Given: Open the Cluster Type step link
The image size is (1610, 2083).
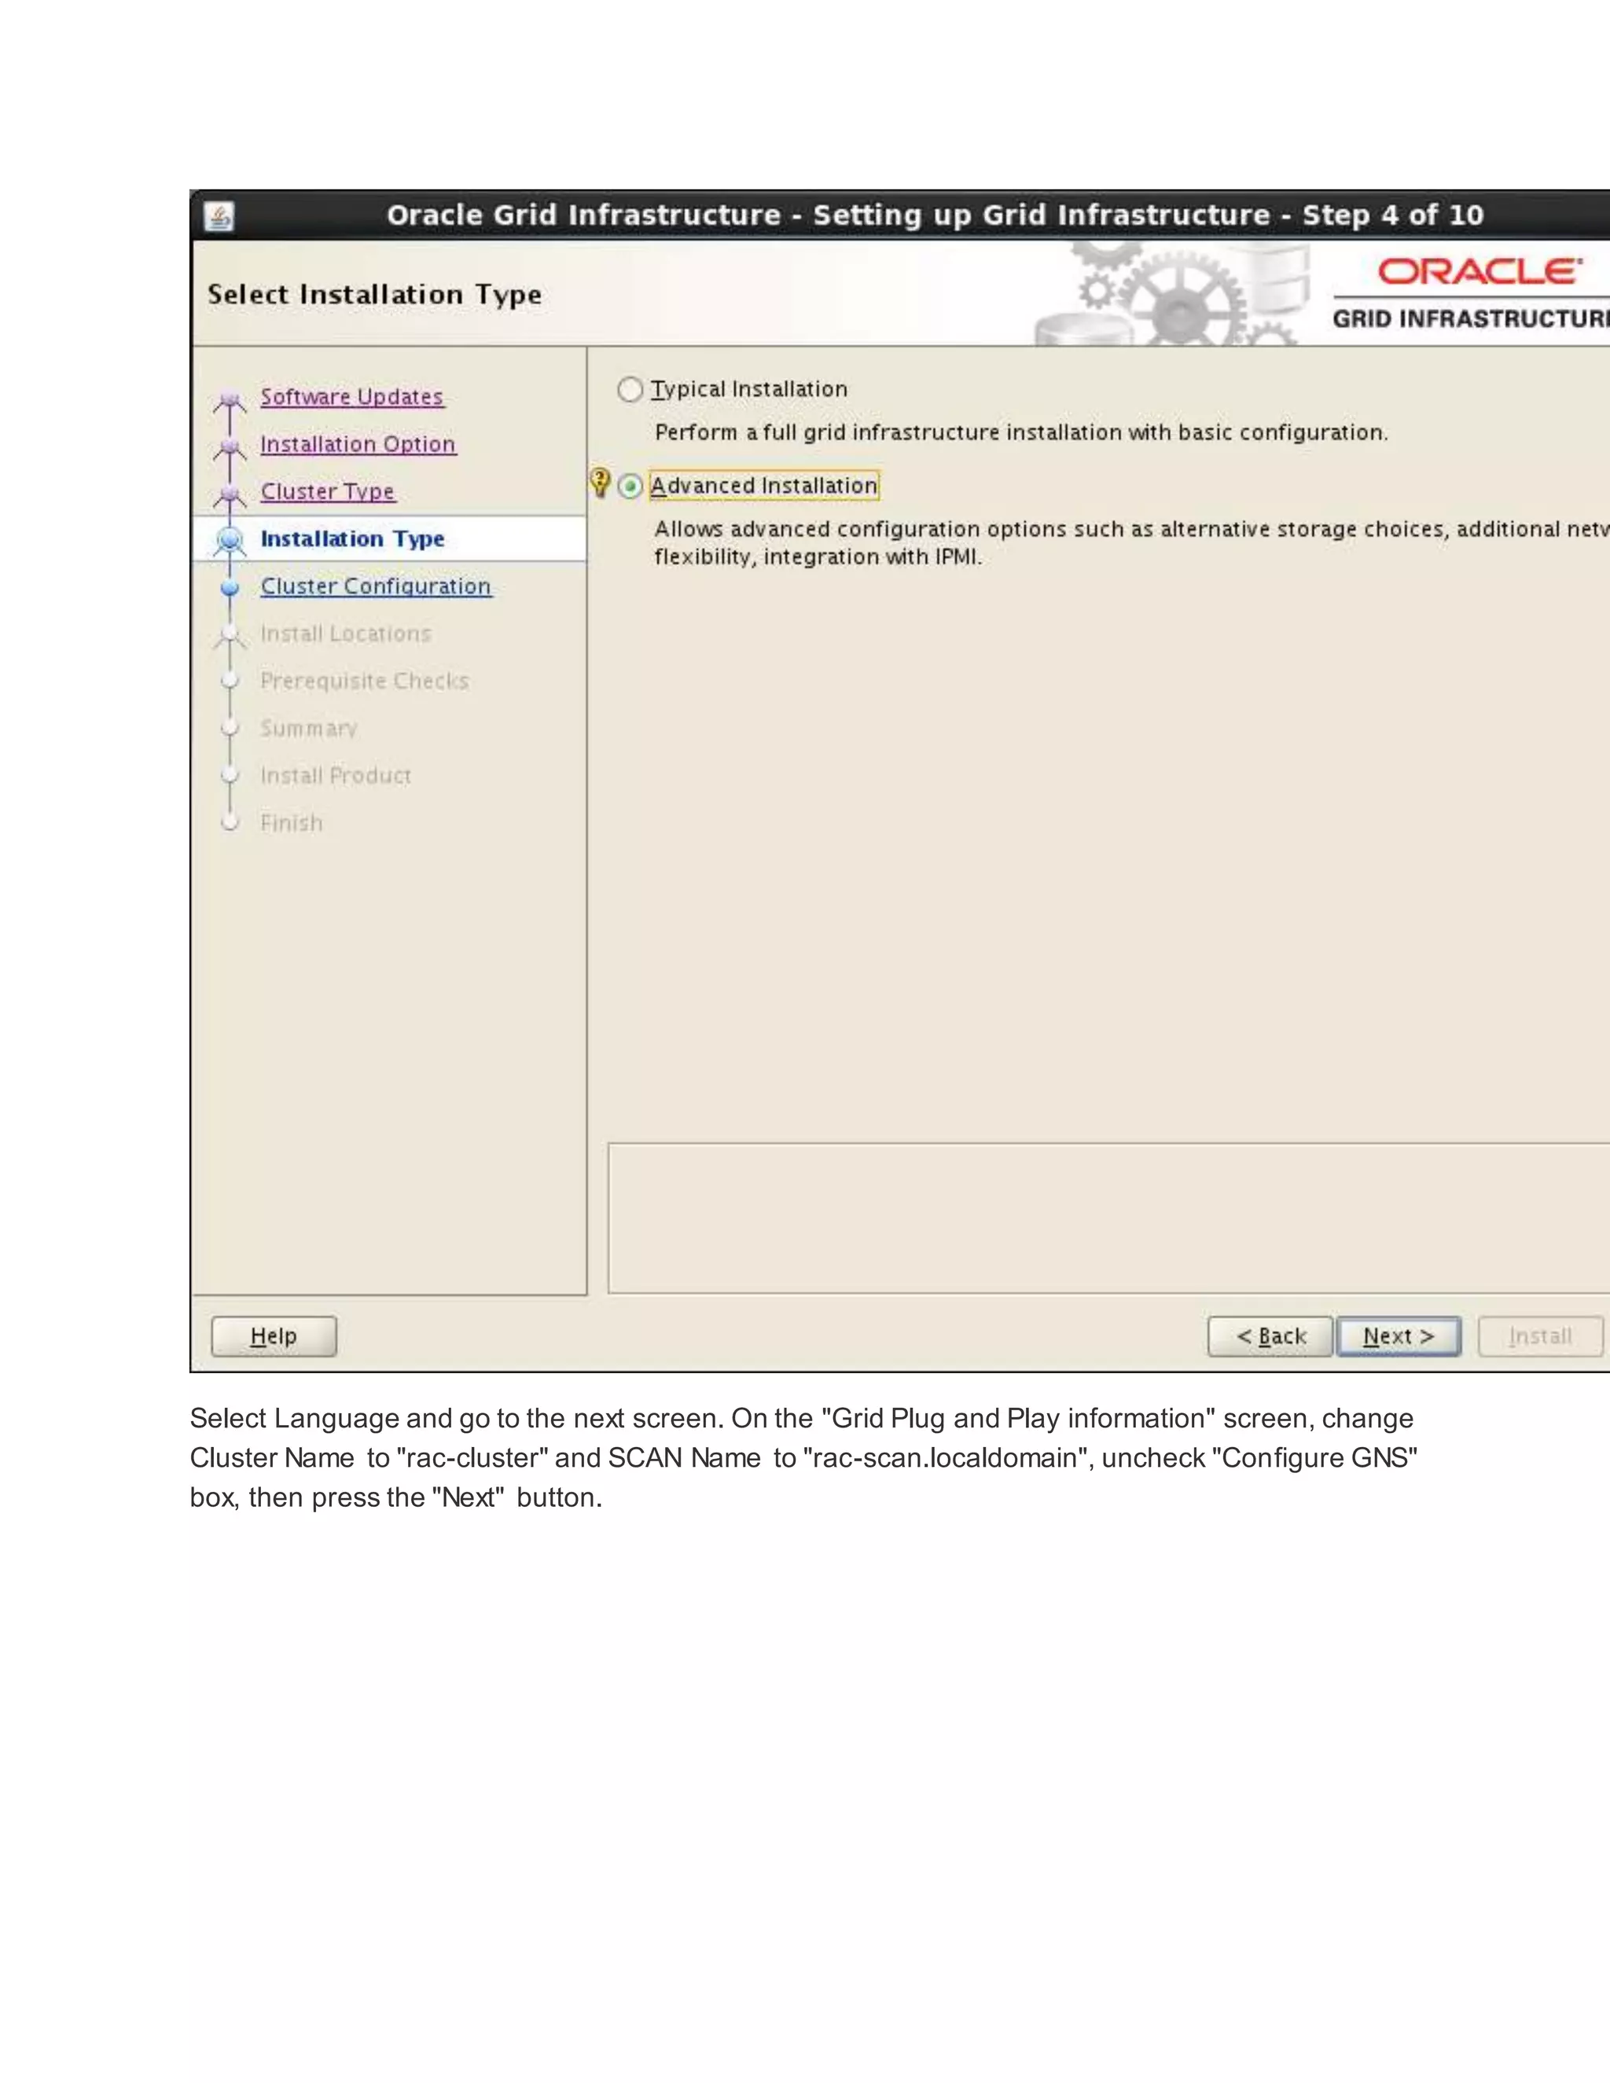Looking at the screenshot, I should [327, 491].
